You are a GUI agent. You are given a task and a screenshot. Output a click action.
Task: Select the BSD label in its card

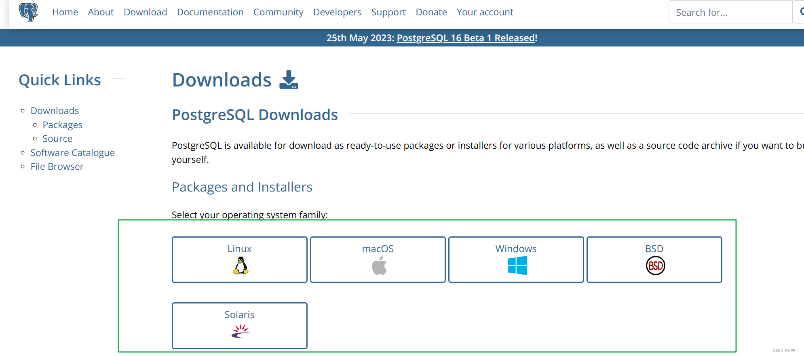point(654,249)
